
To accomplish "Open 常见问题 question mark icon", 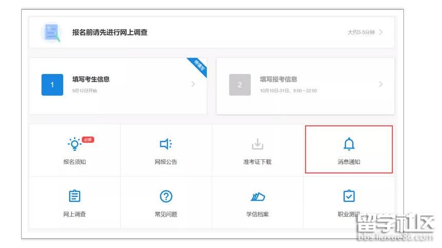I will (166, 196).
